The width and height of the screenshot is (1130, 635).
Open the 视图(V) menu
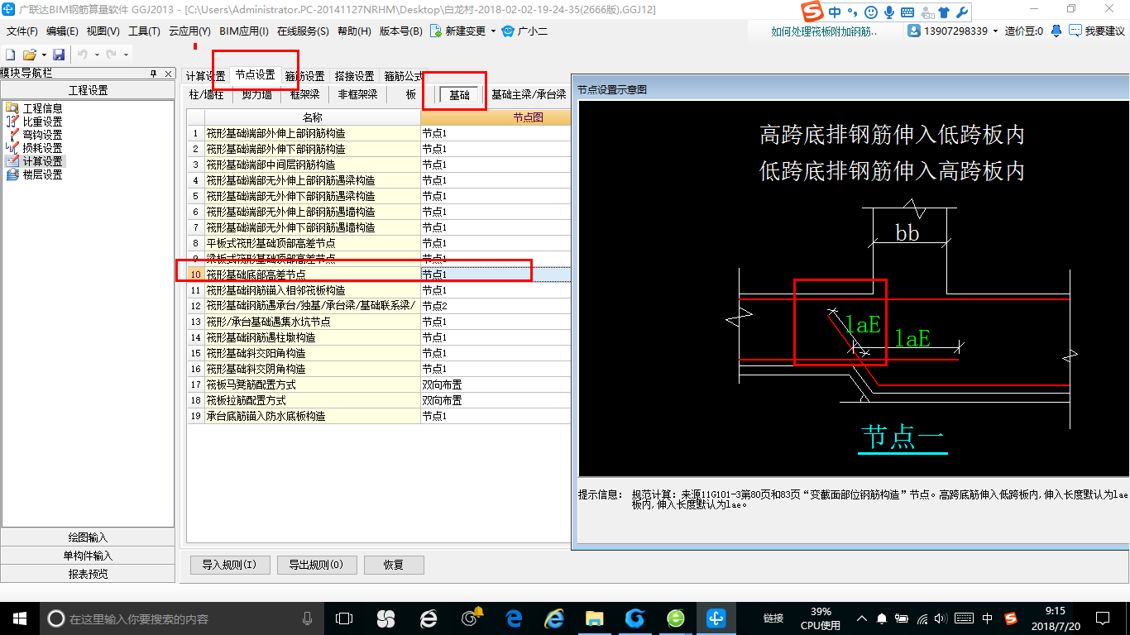coord(103,31)
